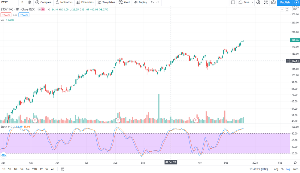This screenshot has width=300, height=173.
Task: Click the TradingView logo icon in the Stoch pane
Action: [3, 155]
